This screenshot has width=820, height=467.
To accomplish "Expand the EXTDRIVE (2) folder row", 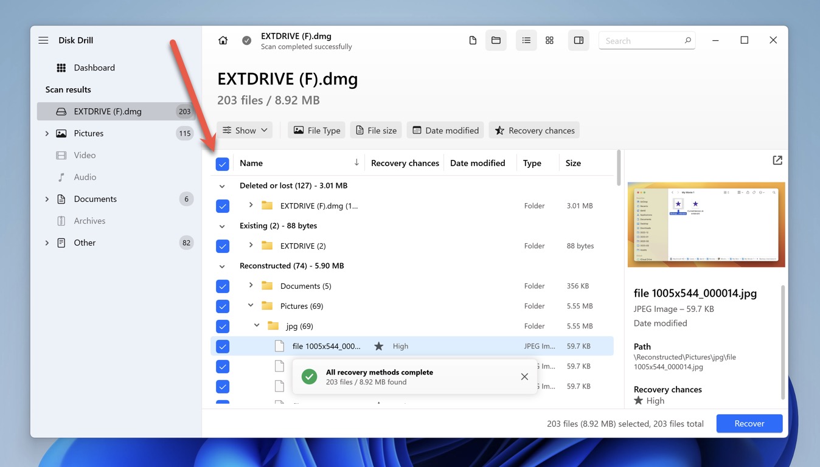I will coord(251,245).
